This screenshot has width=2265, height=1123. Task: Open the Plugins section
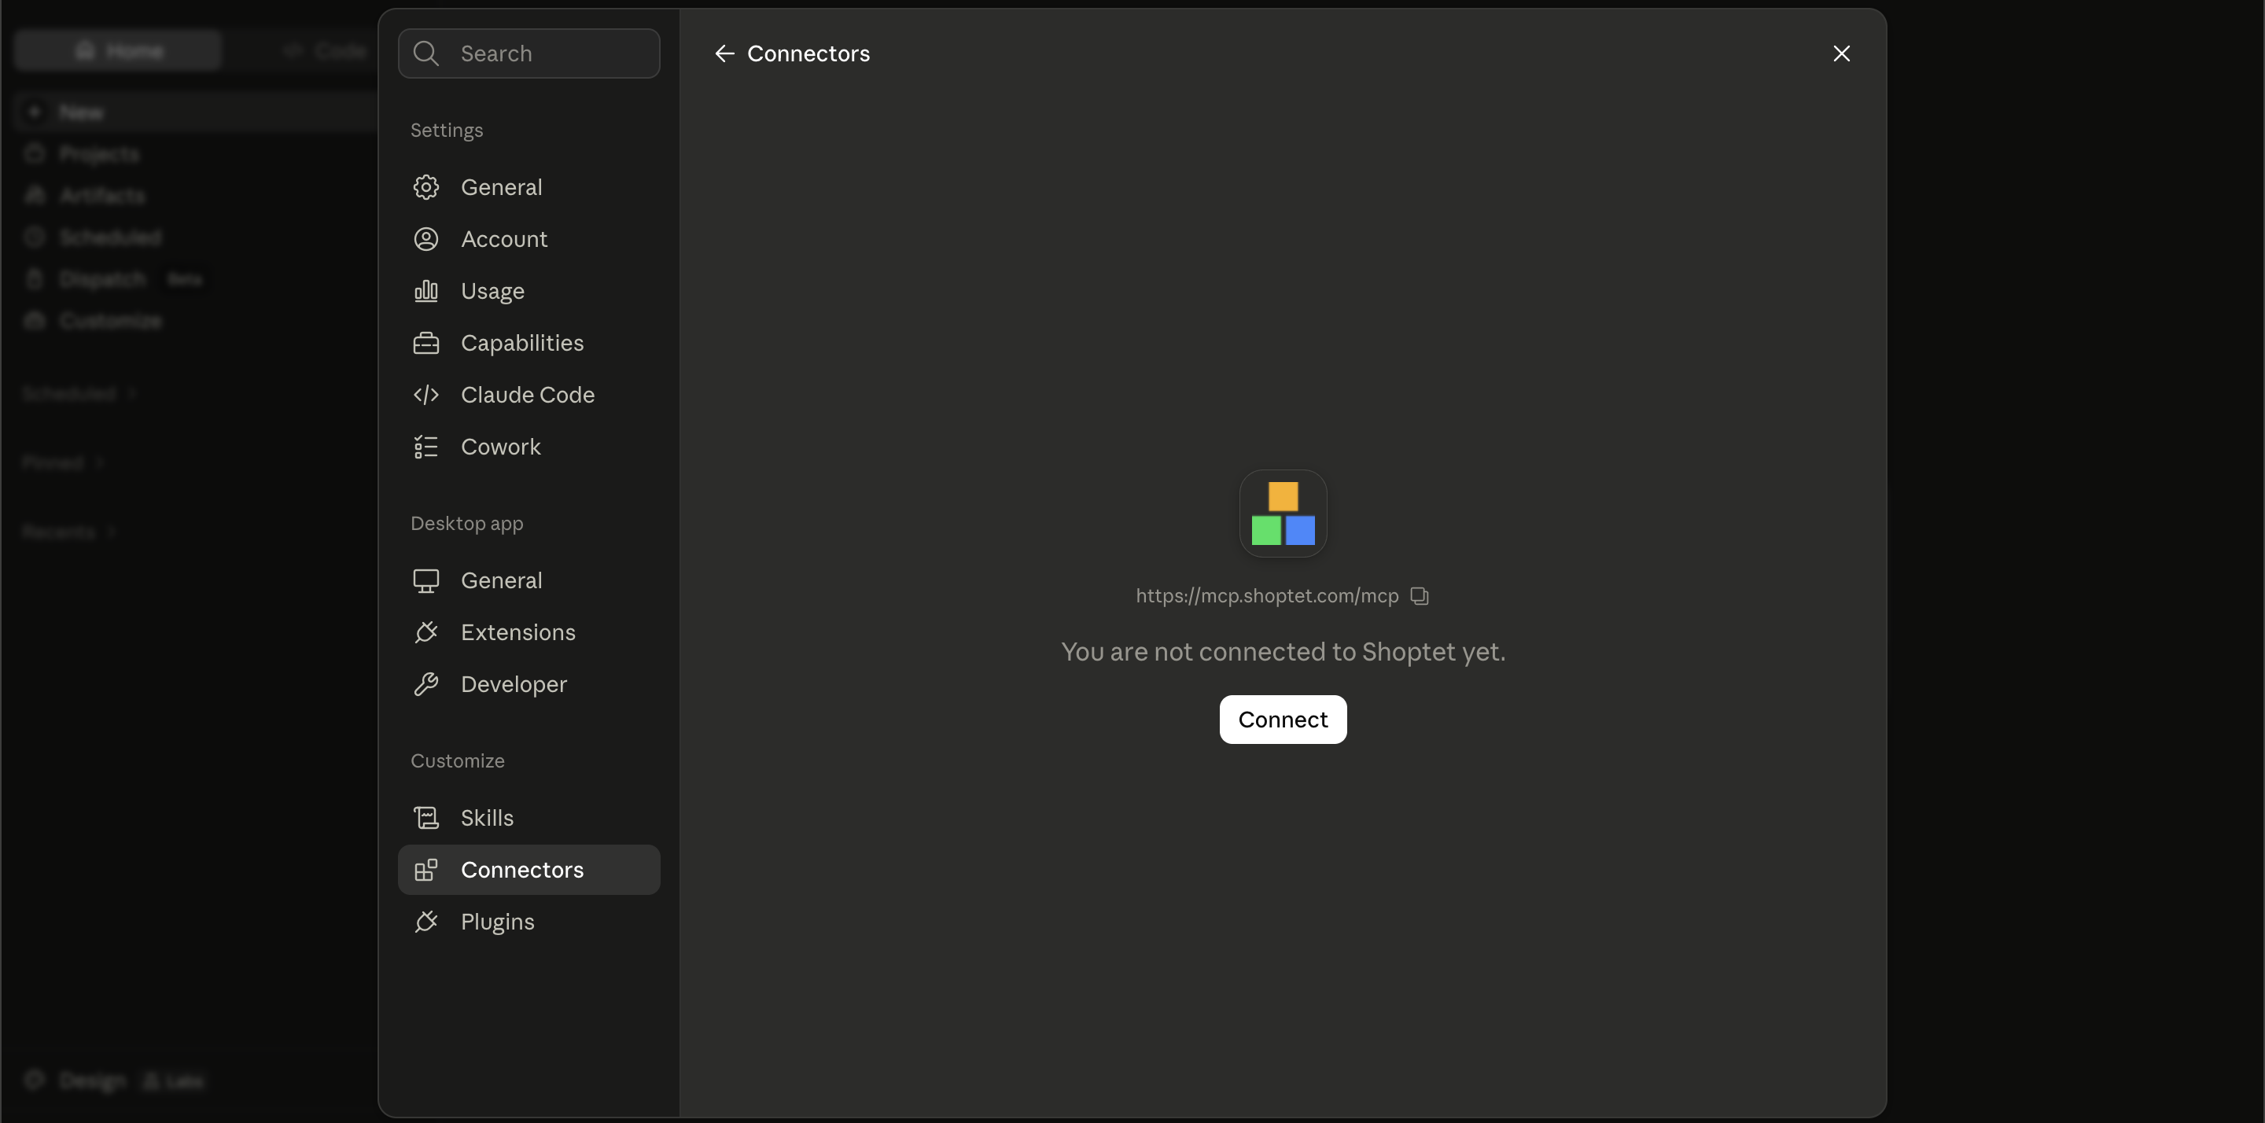(528, 922)
